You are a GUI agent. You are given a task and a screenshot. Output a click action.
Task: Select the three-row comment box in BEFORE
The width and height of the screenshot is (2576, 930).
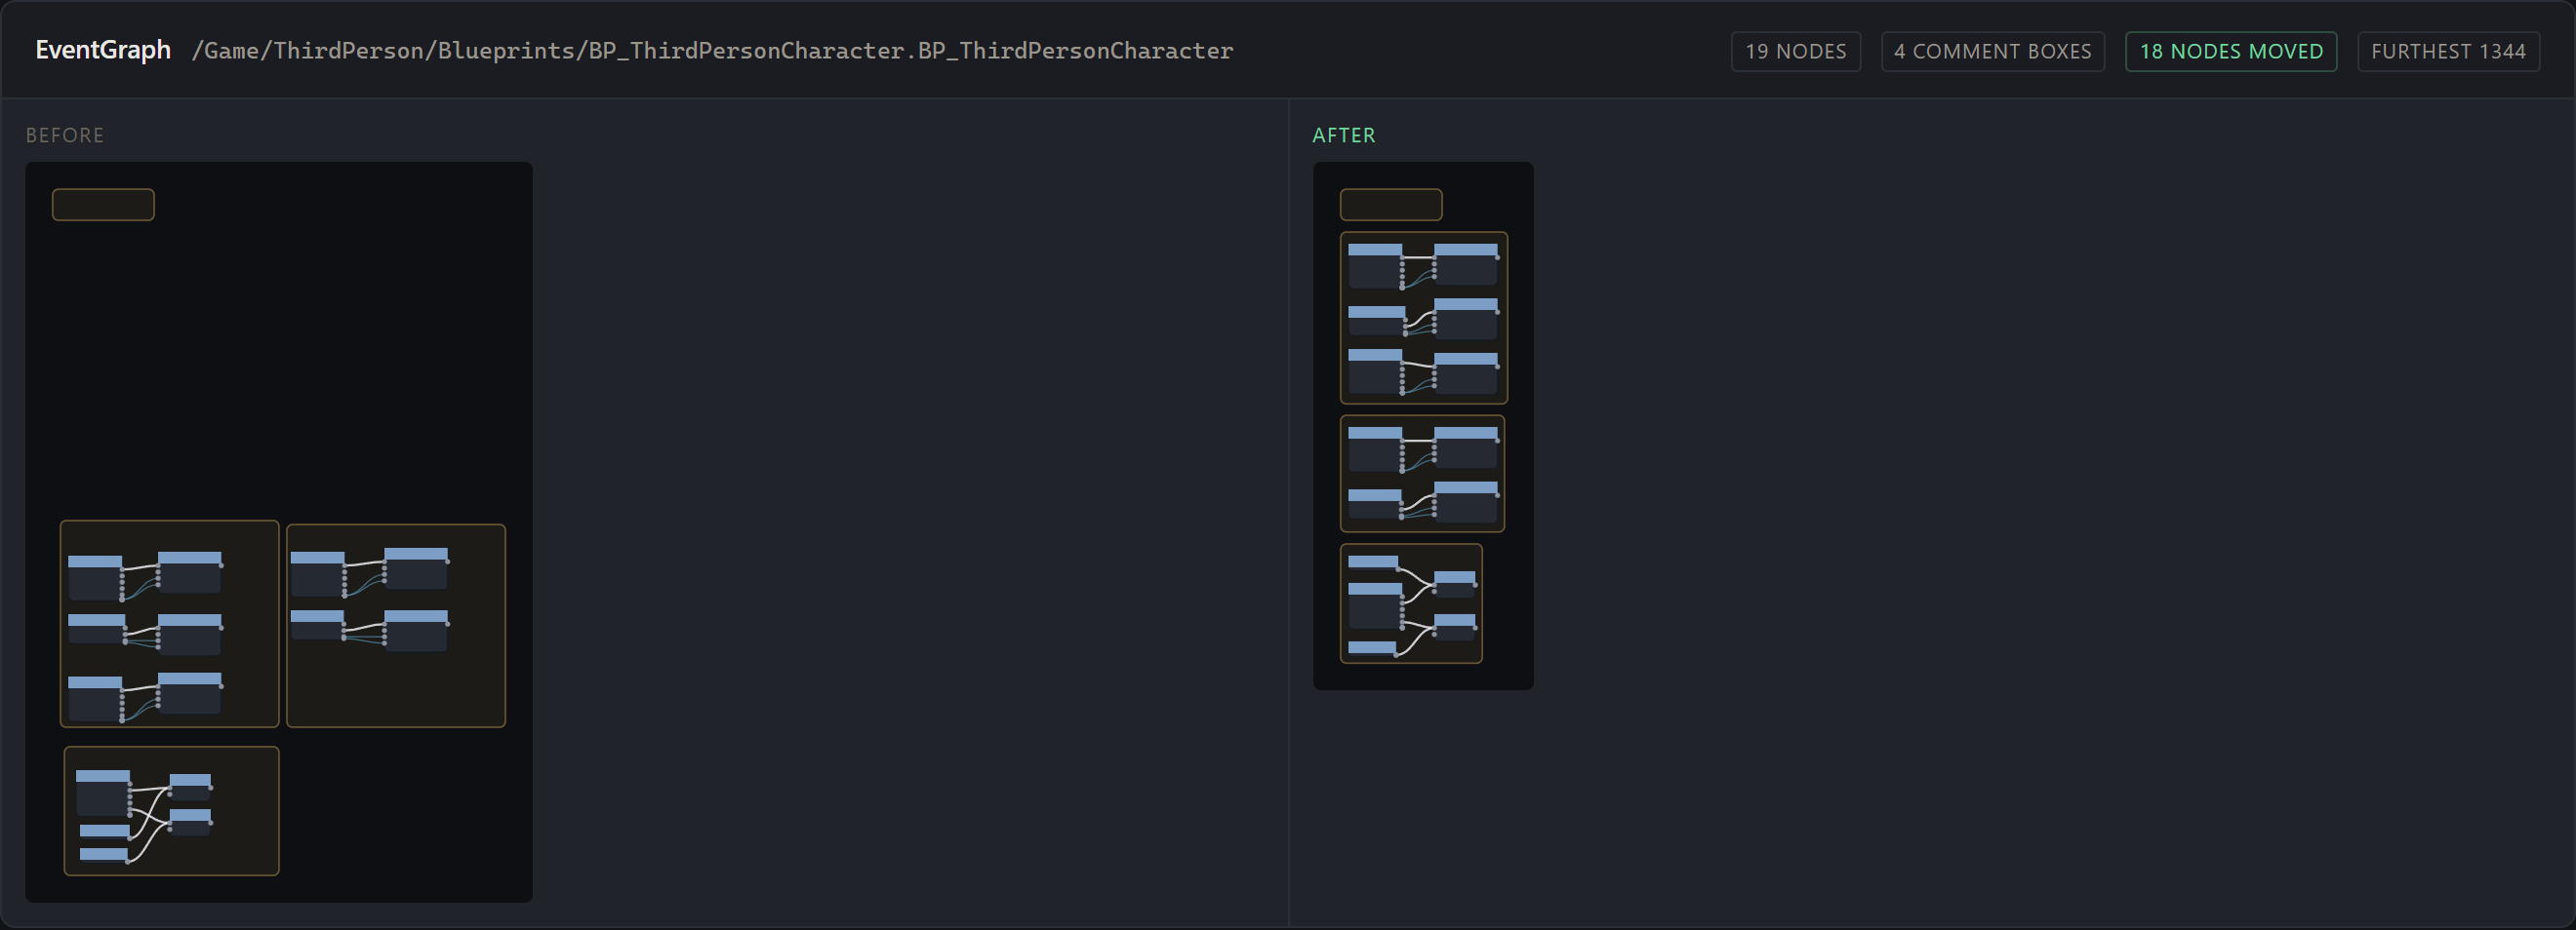pos(169,623)
